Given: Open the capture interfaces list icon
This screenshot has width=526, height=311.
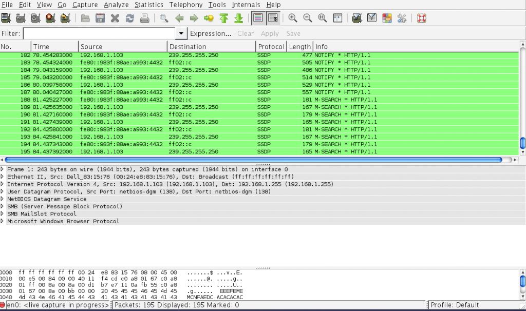Looking at the screenshot, I should [x=6, y=18].
